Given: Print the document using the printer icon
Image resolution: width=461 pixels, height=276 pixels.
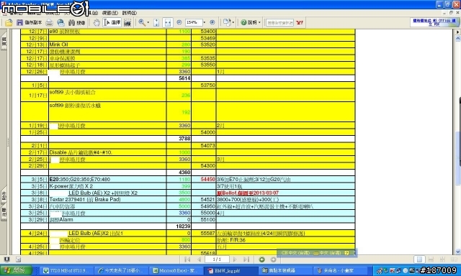Looking at the screenshot, I should coord(49,22).
